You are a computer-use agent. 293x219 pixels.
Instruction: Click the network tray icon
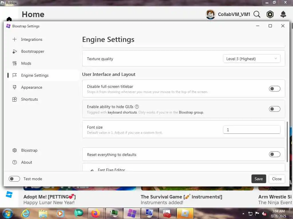pyautogui.click(x=250, y=214)
